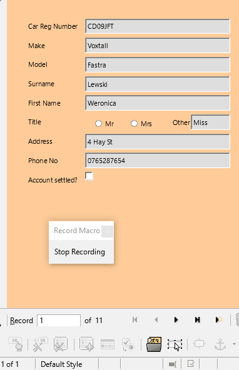Focus the Model field

158,64
